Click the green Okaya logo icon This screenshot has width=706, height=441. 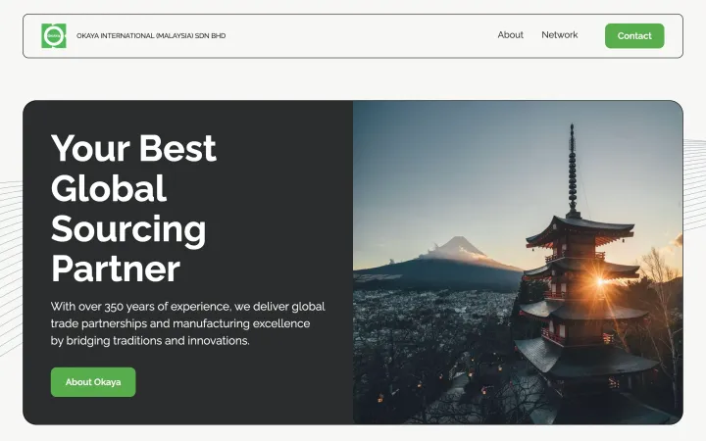pos(54,35)
